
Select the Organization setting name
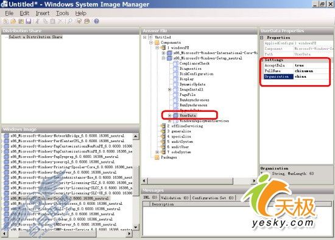pos(278,77)
